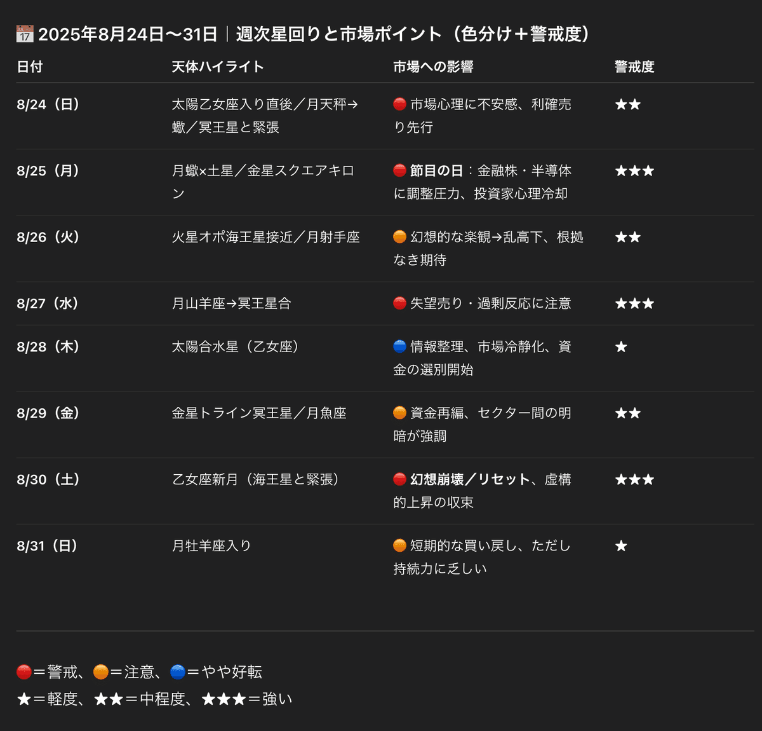Click the cell 月牡羊座入り
Viewport: 762px width, 731px height.
click(x=211, y=545)
